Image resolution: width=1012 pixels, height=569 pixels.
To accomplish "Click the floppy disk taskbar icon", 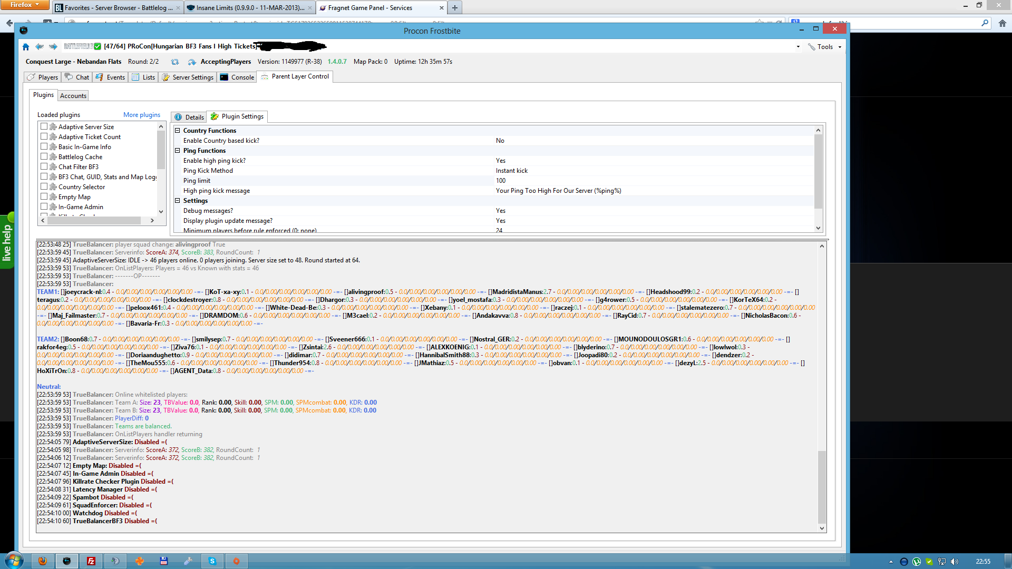I will point(164,561).
